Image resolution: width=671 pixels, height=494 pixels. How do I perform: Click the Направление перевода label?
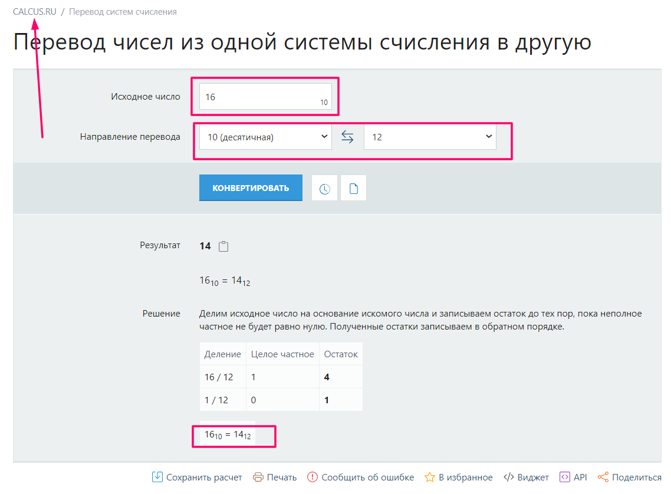click(x=130, y=137)
